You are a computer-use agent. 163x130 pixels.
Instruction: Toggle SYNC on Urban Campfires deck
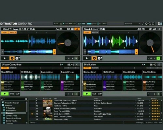point(5,68)
